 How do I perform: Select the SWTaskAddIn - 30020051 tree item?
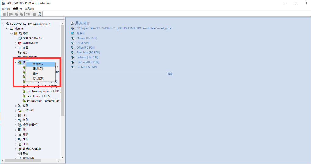coord(43,101)
